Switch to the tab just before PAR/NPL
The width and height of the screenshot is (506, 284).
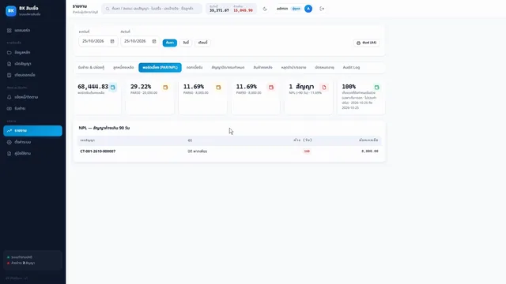tap(123, 68)
